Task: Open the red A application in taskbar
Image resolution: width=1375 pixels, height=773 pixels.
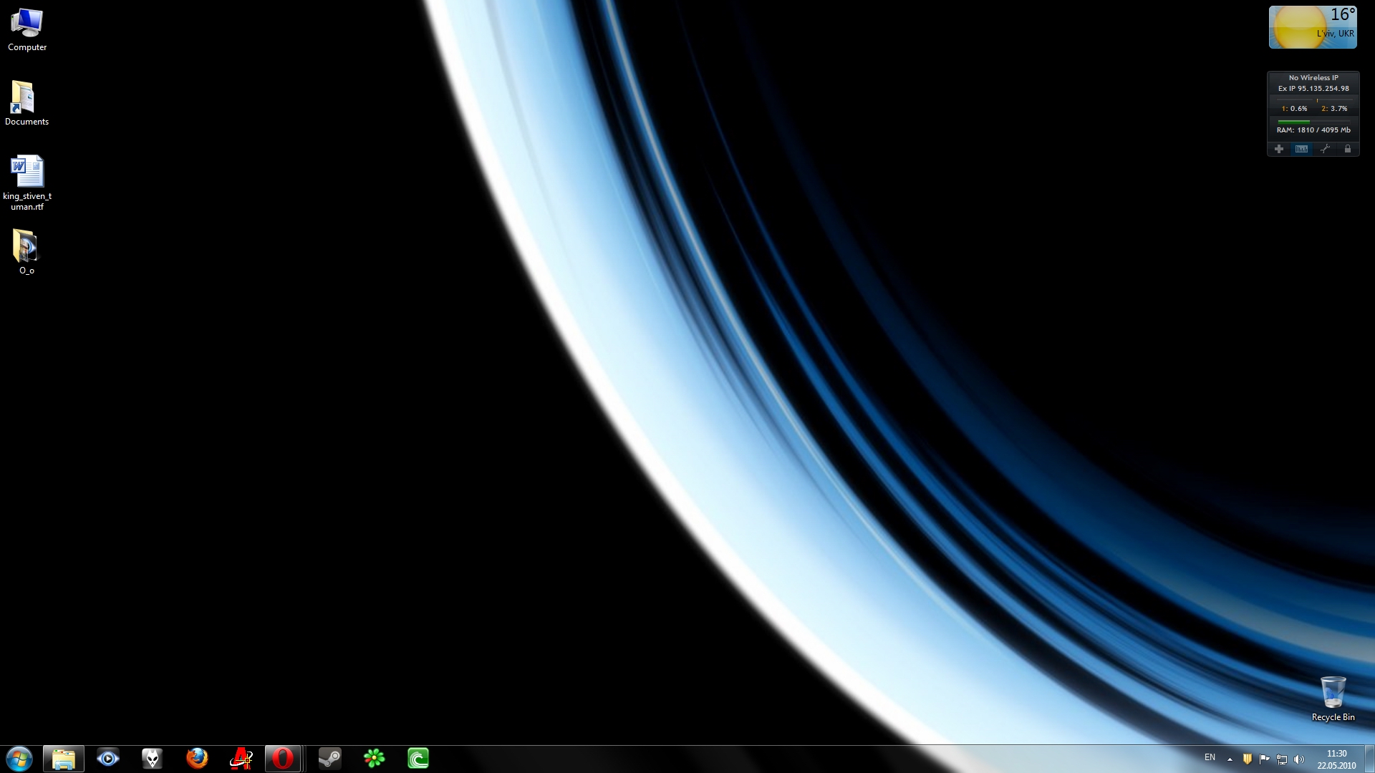Action: 241,759
